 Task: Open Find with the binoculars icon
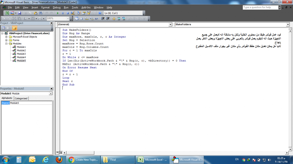40,13
